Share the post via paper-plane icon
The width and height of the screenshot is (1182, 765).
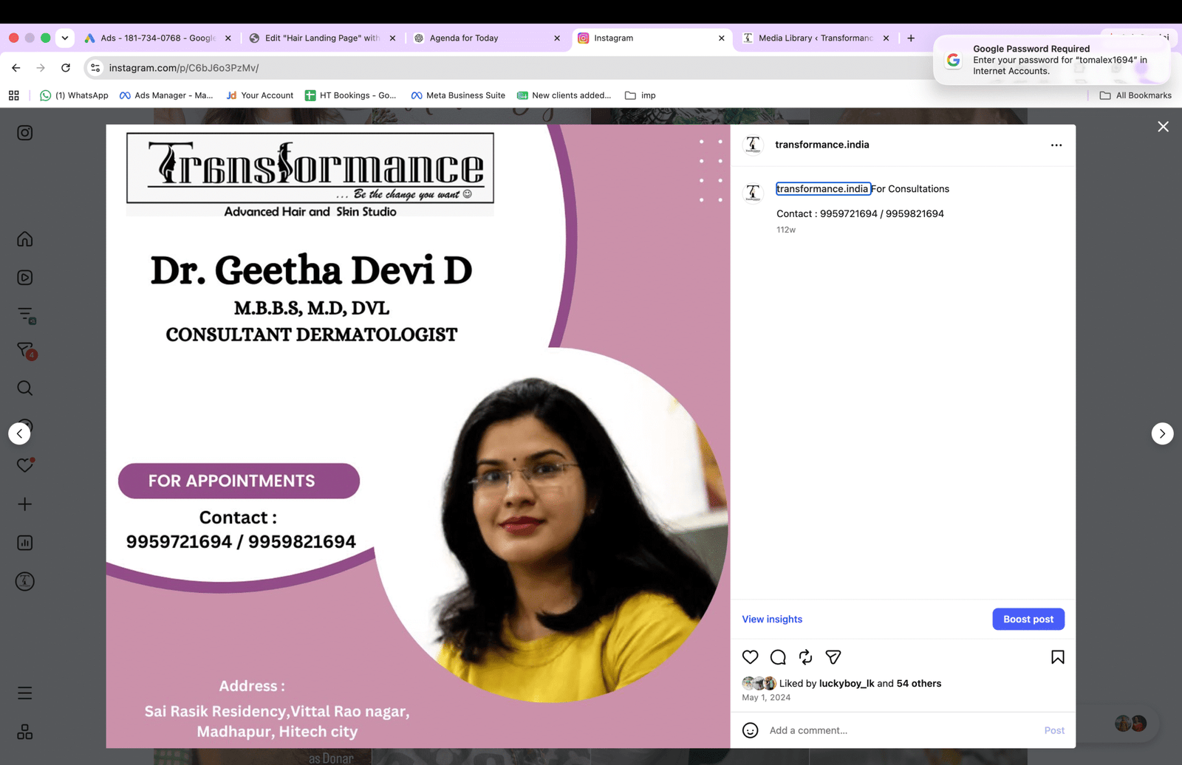pyautogui.click(x=833, y=657)
